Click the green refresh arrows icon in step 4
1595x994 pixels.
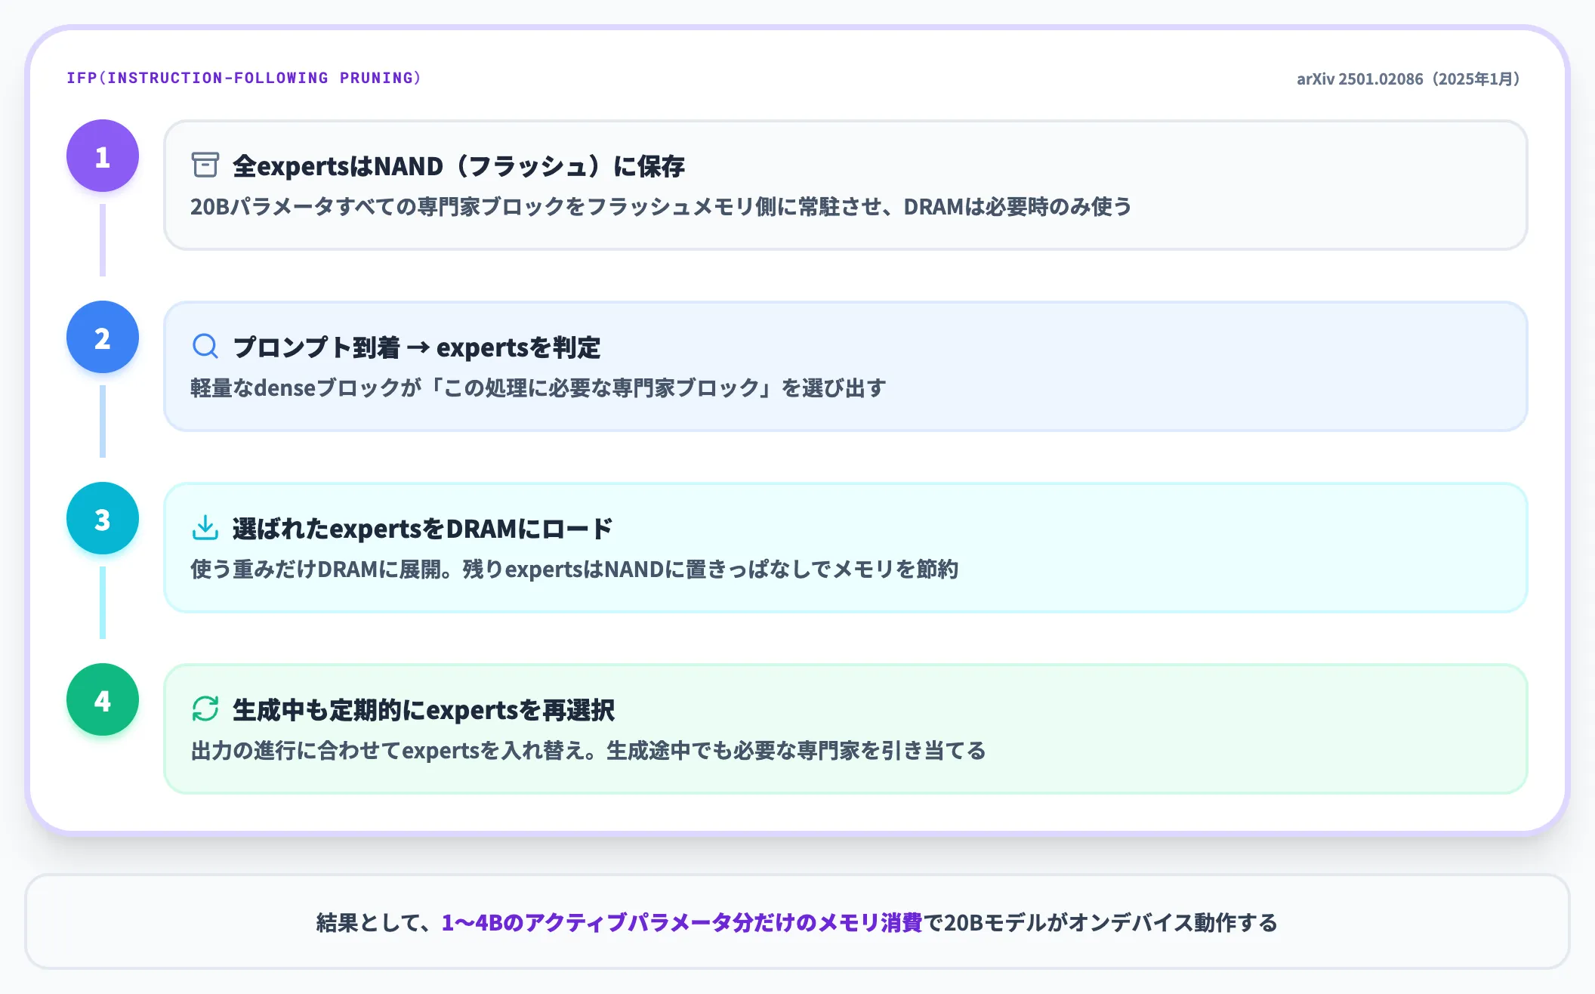pyautogui.click(x=205, y=708)
